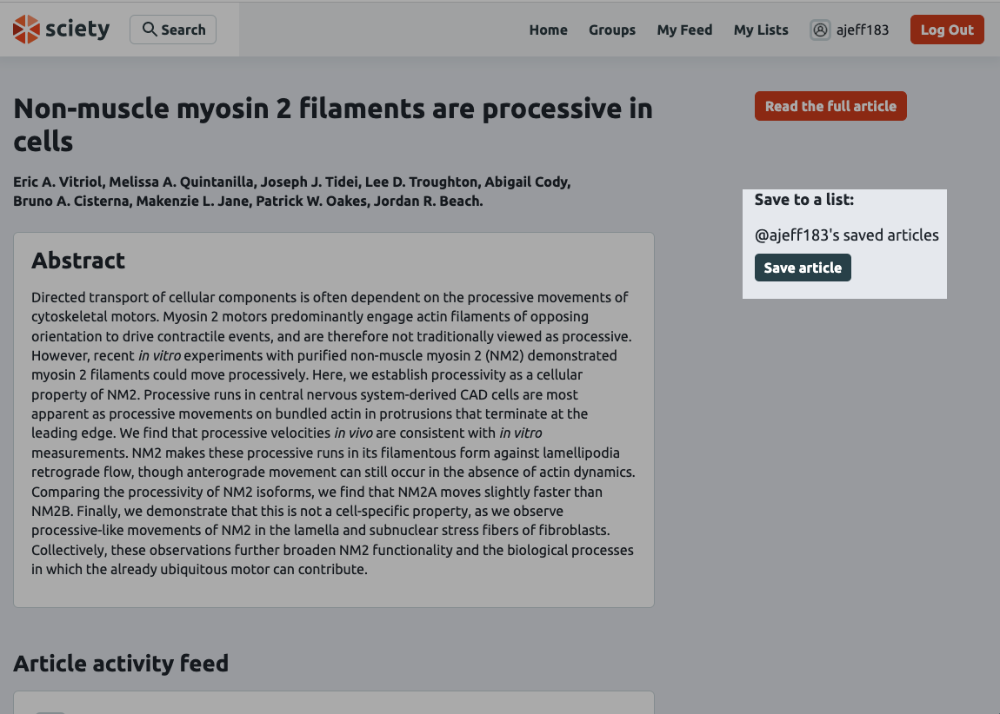Click Read the full article button
1000x714 pixels.
pyautogui.click(x=830, y=106)
